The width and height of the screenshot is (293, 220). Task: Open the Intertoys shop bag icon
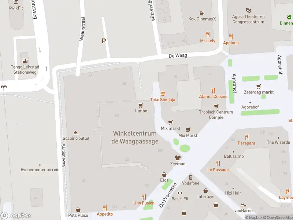point(205,191)
